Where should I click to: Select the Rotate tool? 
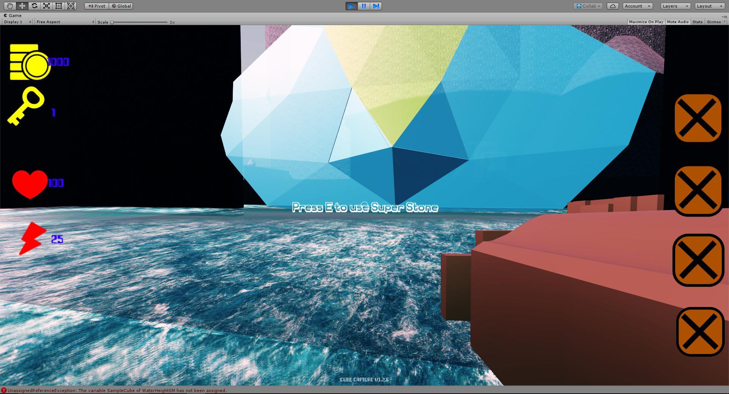pos(34,6)
